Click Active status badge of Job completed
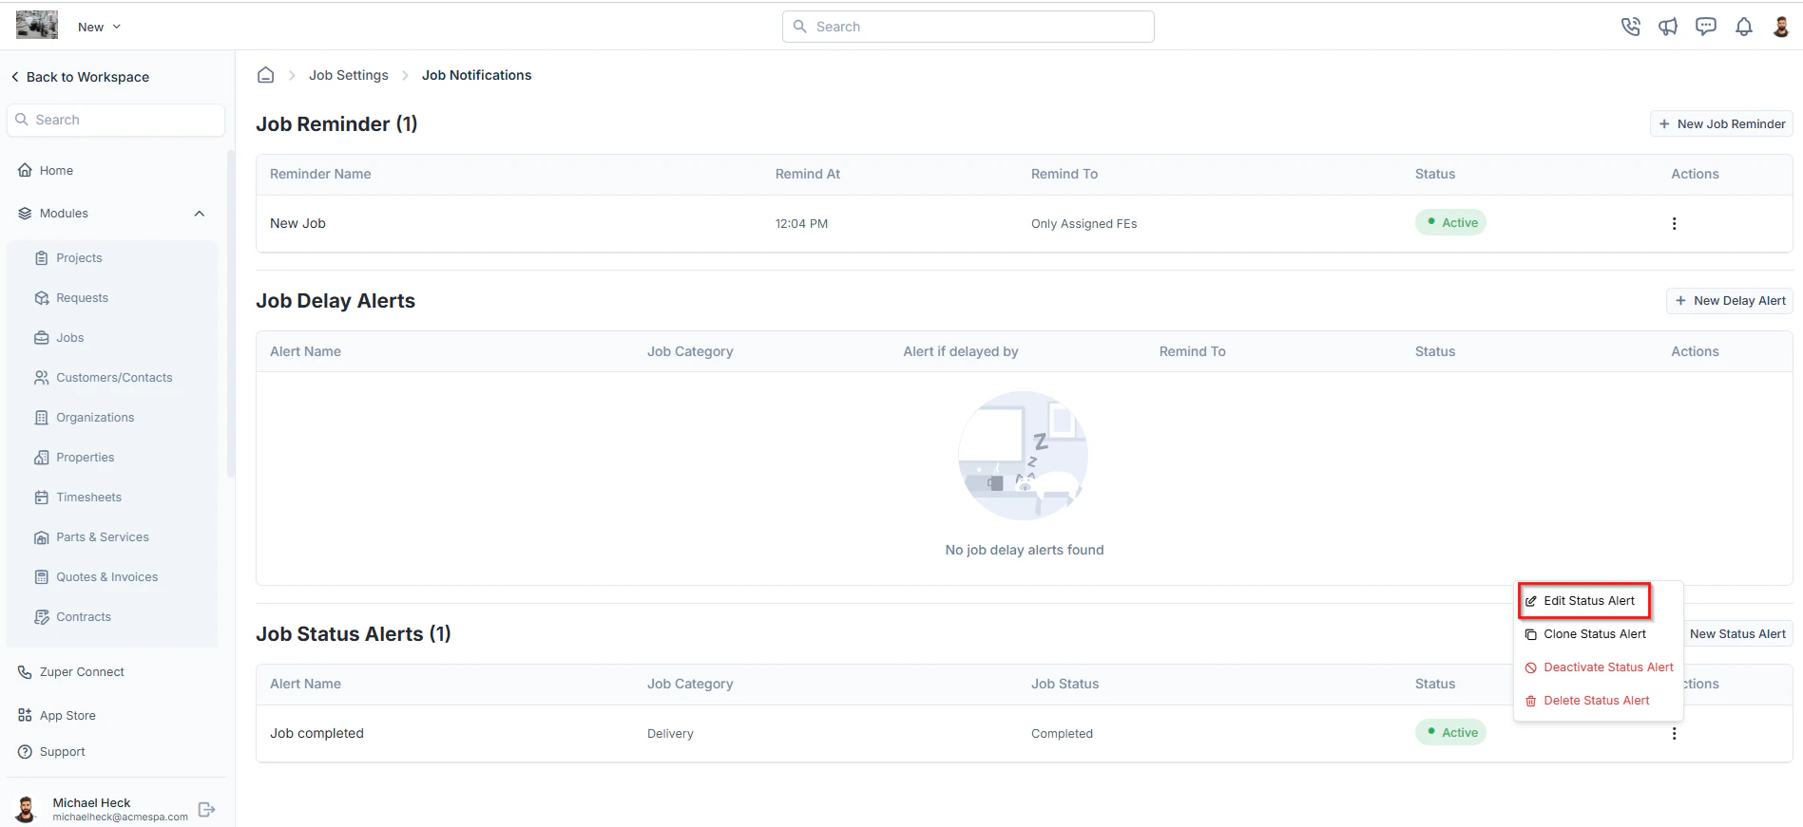The width and height of the screenshot is (1803, 827). click(x=1450, y=733)
